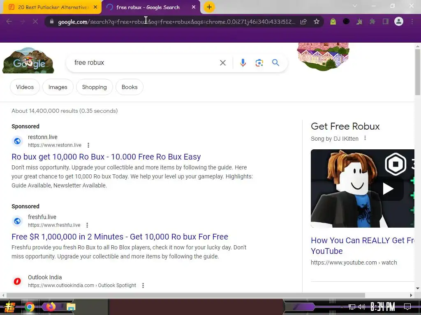Open options menu for Outlook India result

pyautogui.click(x=143, y=285)
